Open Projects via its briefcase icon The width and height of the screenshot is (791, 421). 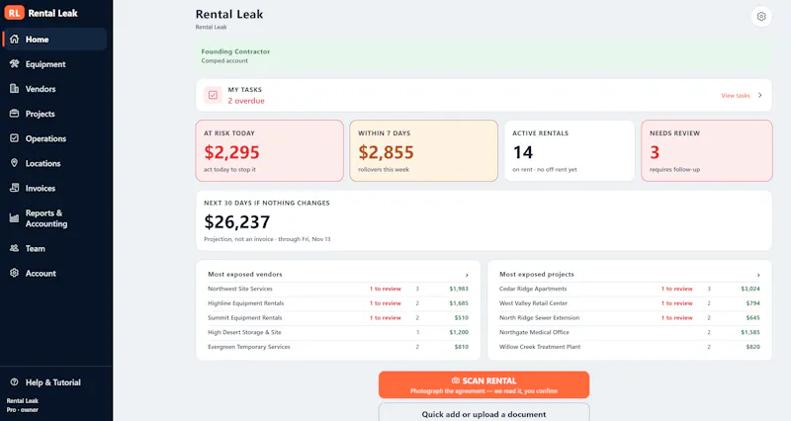[x=14, y=114]
